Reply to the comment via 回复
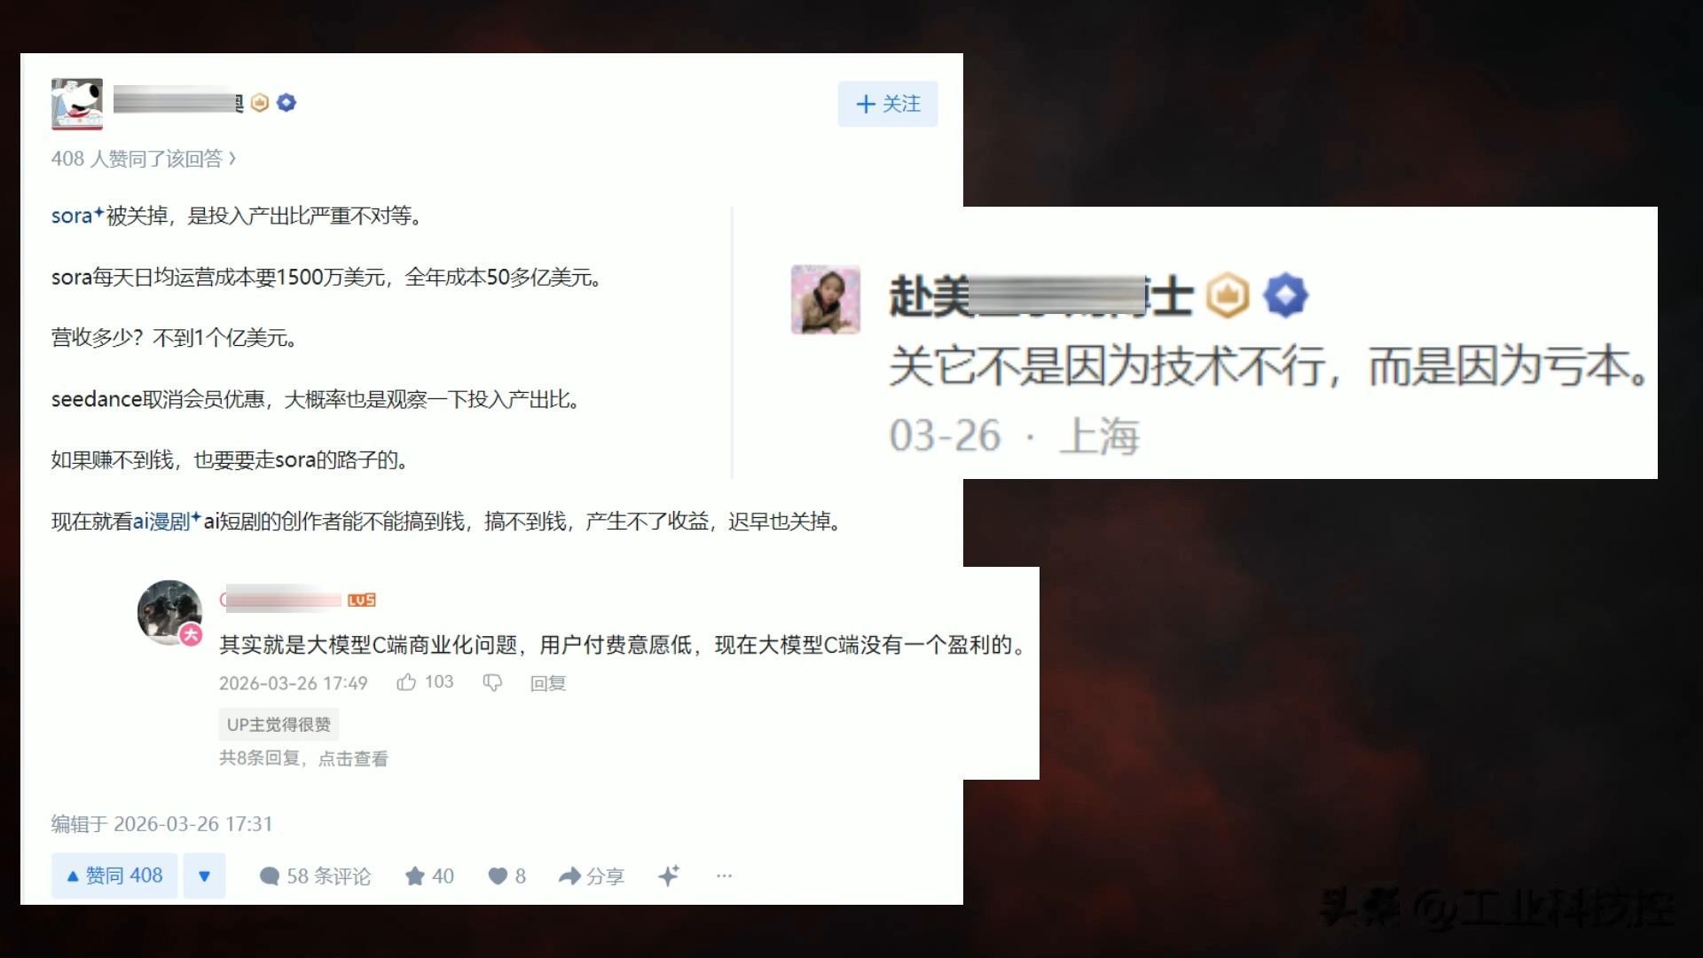1703x958 pixels. click(547, 683)
